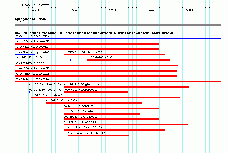Viewport: 228px width, 153px height.
Task: Click the red bar for dgv3090n100
Action: 96,65
